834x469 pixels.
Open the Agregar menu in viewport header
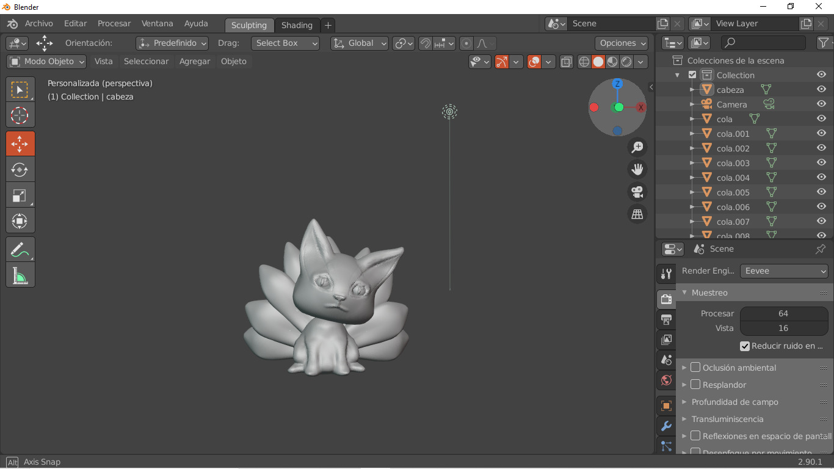[x=195, y=62]
